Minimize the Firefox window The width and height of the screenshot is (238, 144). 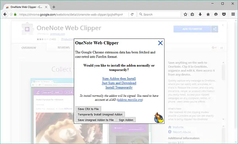click(x=213, y=4)
